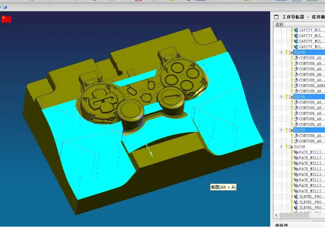Click the navigator's horizontal scrollbar left arrow
Viewport: 325px width, 228px height.
[x=277, y=215]
